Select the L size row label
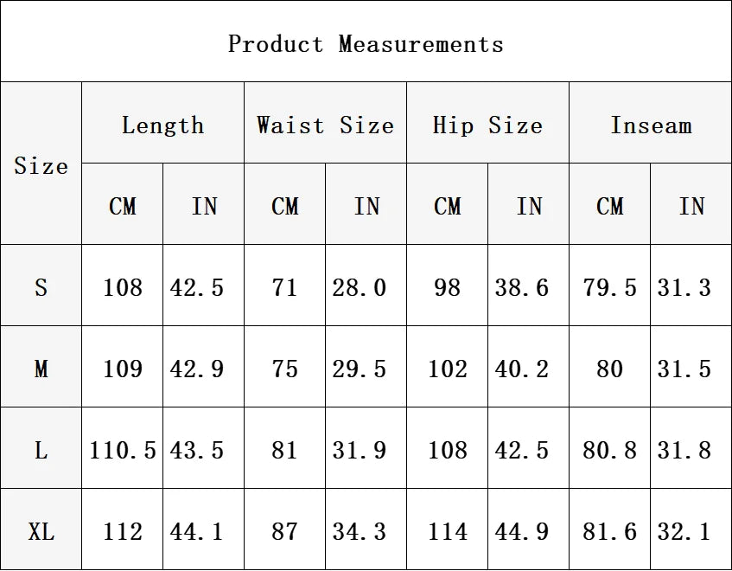This screenshot has height=571, width=732. tap(41, 447)
